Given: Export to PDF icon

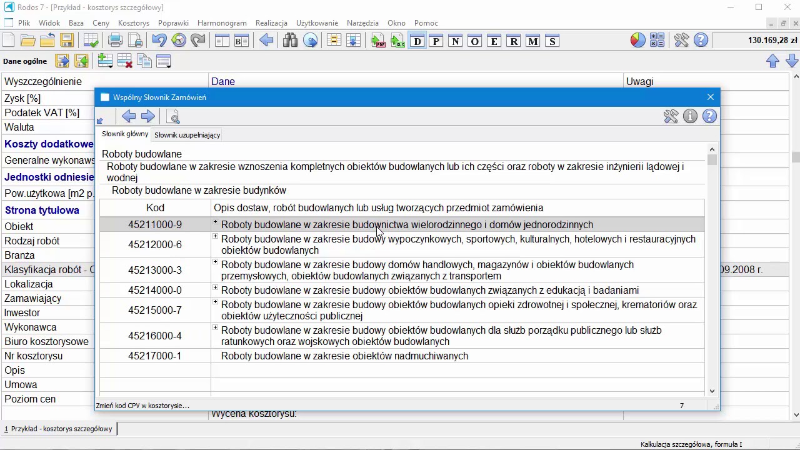Looking at the screenshot, I should click(x=377, y=41).
